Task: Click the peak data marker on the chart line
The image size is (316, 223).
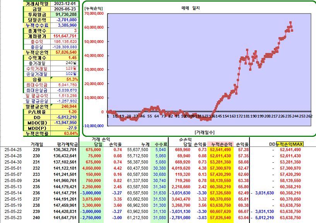Action: [290, 22]
